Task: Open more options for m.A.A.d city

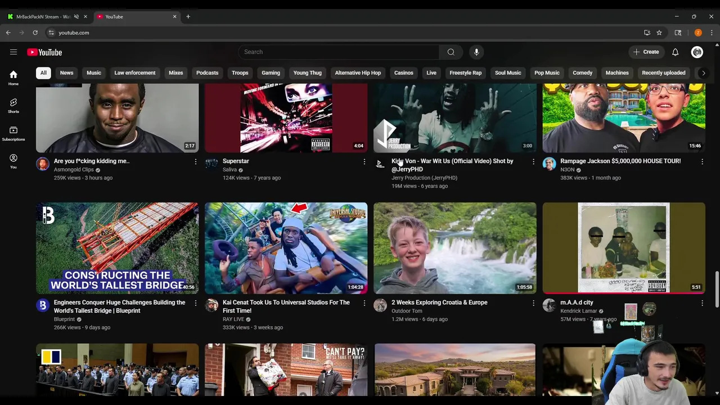Action: 702,303
